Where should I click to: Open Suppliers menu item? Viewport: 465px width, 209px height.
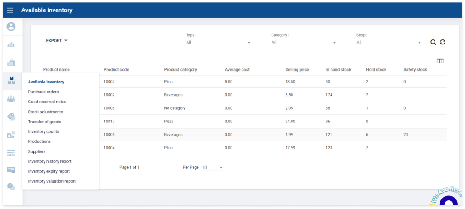click(37, 151)
